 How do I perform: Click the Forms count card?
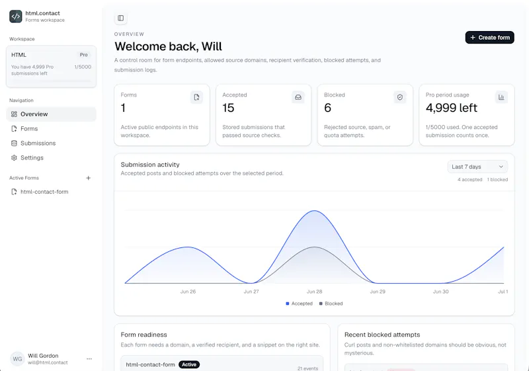pyautogui.click(x=162, y=115)
